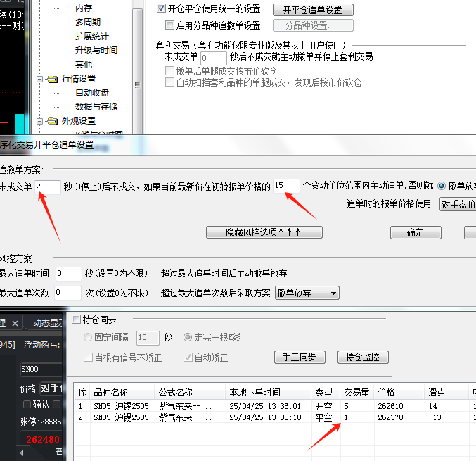Toggle 撤单后单腿成交按市价砍仓 checkbox
Viewport: 476px width, 461px height.
169,71
